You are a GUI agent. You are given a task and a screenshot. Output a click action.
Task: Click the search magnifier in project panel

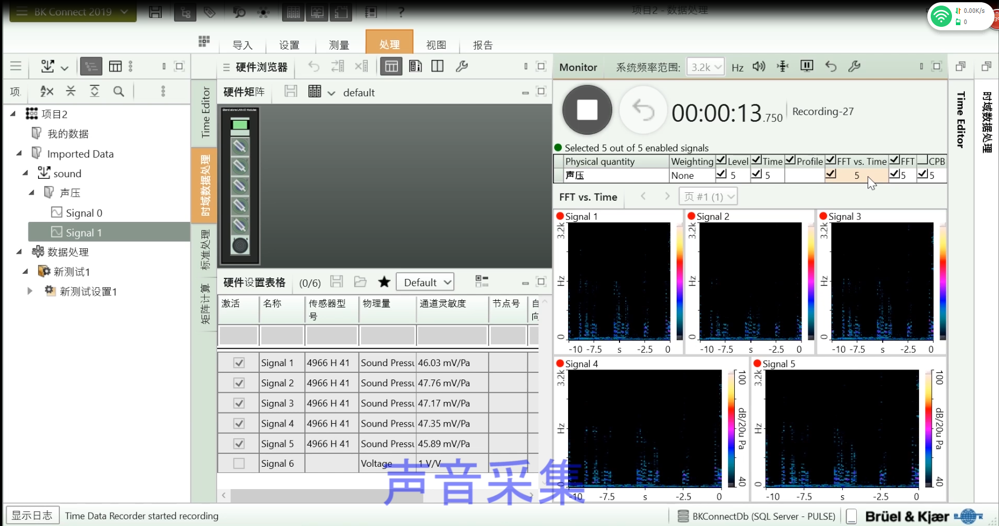(x=119, y=91)
